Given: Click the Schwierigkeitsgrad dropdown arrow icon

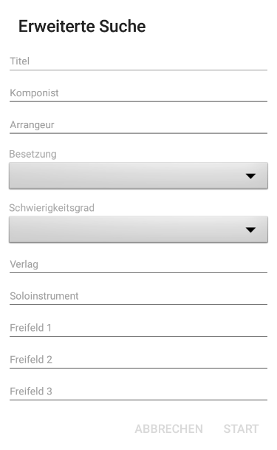Looking at the screenshot, I should click(250, 230).
